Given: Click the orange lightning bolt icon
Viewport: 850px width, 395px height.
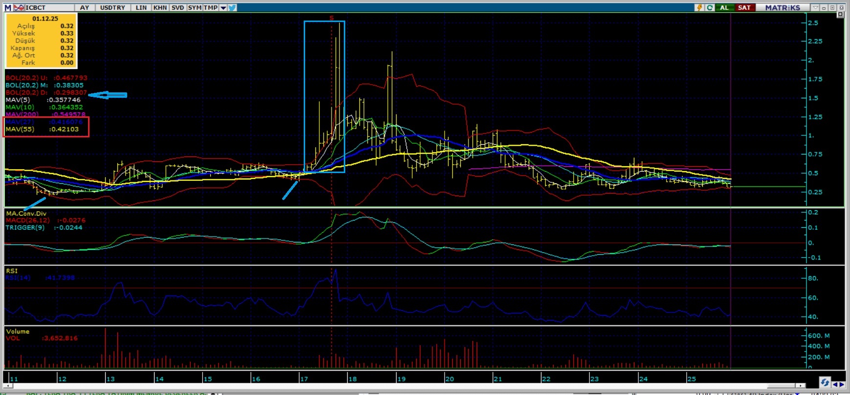Looking at the screenshot, I should tap(699, 8).
